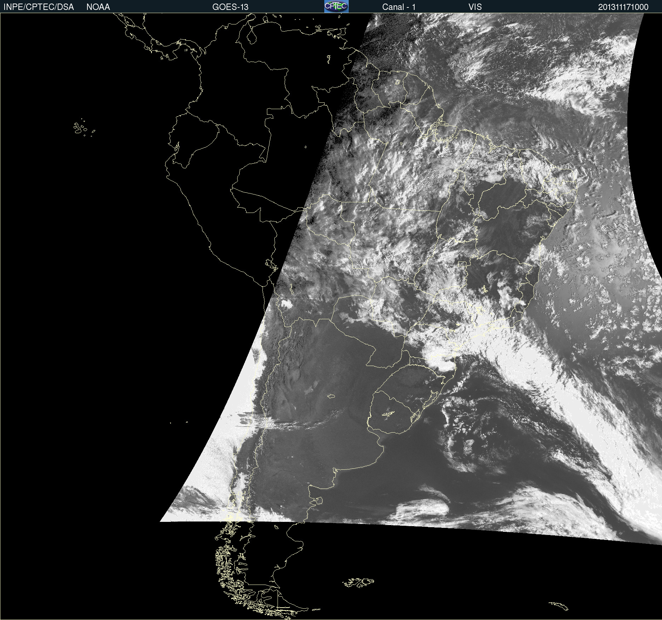
Task: Click the South Georgia island outline
Action: pos(559,605)
